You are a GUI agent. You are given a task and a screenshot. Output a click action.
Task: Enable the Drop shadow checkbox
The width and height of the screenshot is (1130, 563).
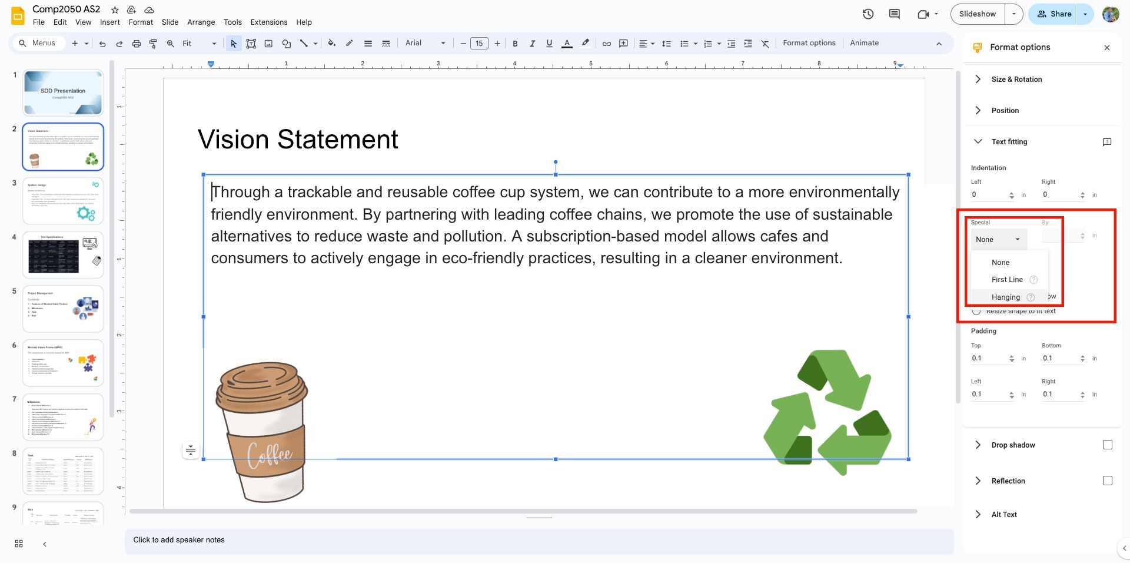pos(1108,445)
